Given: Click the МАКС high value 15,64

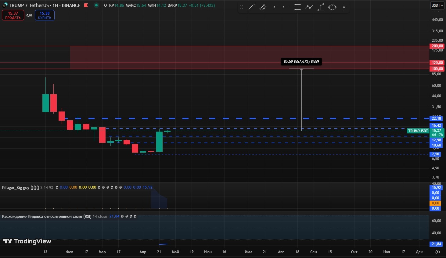Looking at the screenshot, I should [x=141, y=5].
